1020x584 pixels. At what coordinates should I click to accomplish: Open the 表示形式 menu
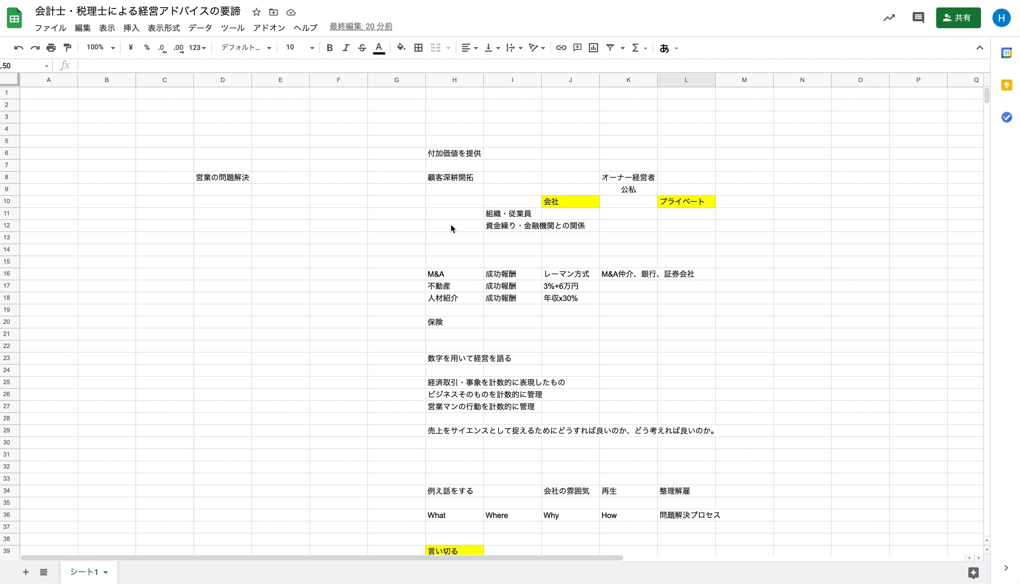[x=164, y=28]
